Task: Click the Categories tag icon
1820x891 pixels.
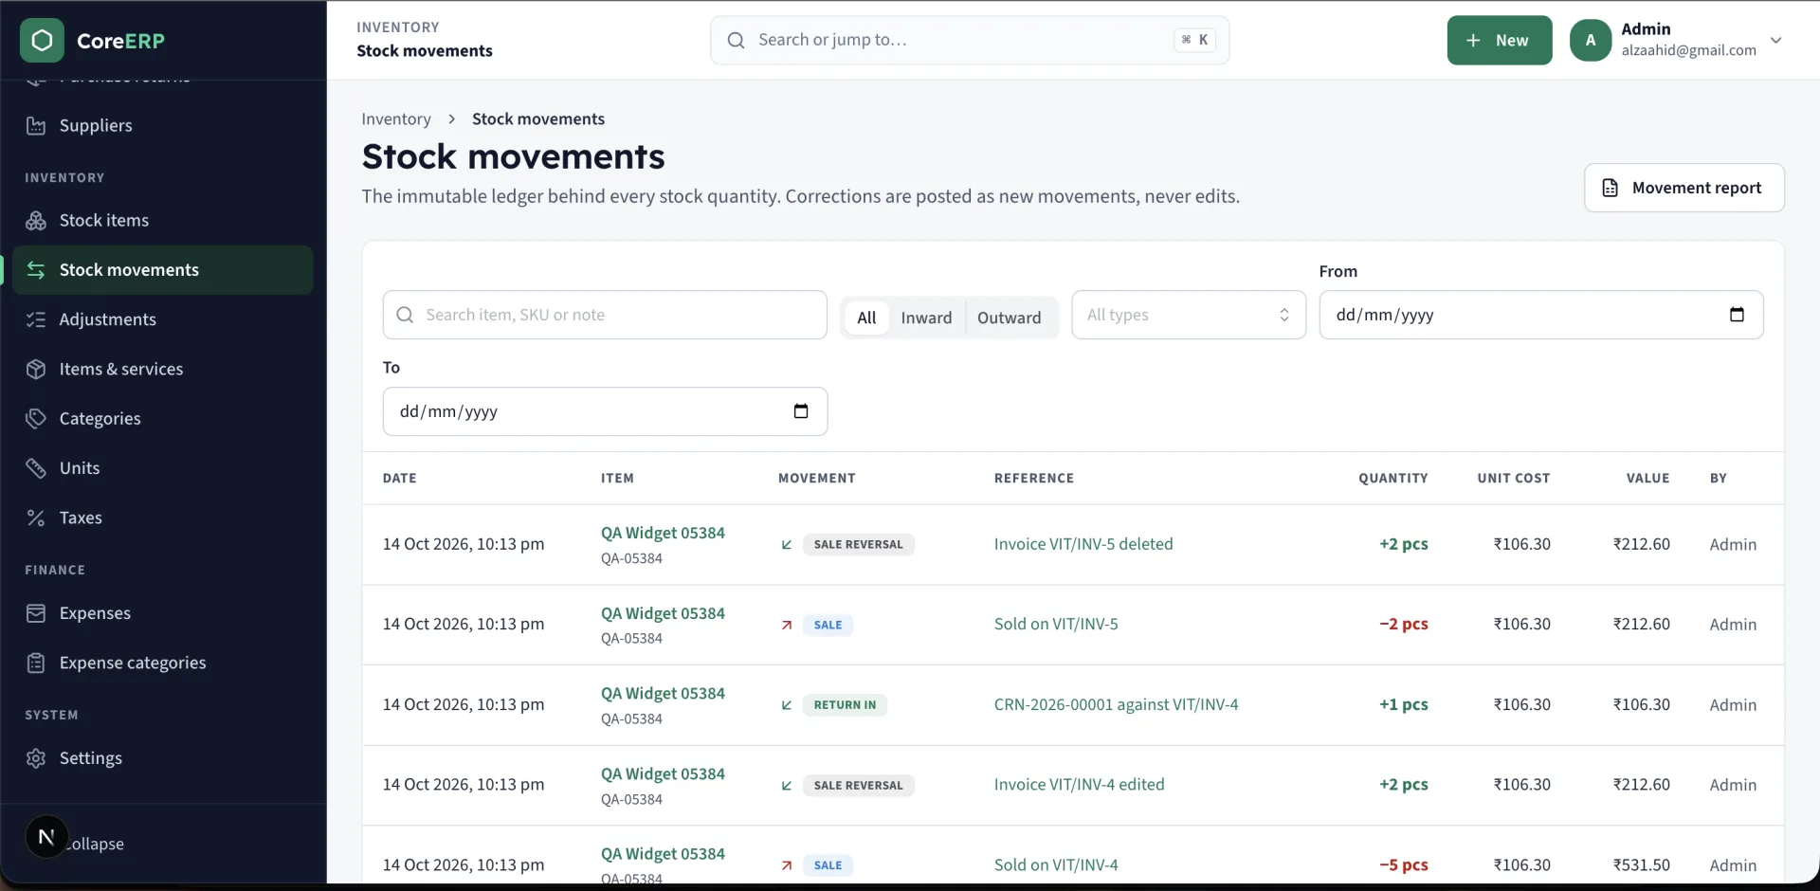Action: click(x=36, y=418)
